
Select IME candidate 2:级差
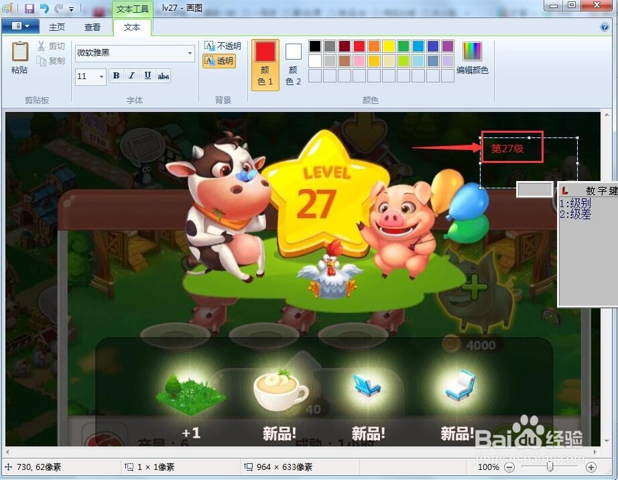(x=575, y=214)
